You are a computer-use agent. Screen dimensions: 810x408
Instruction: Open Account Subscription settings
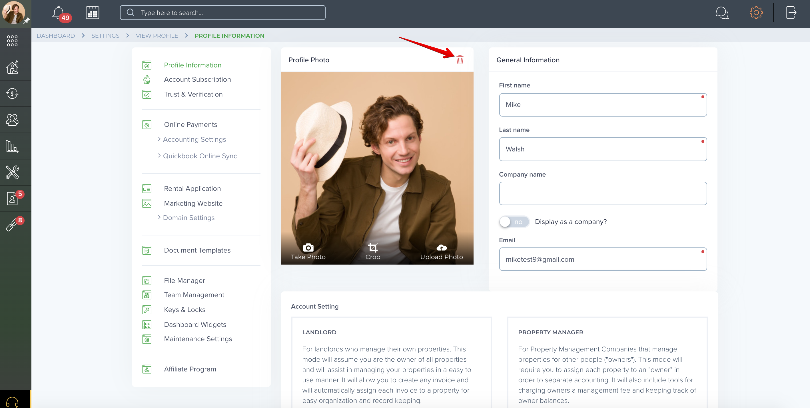[197, 80]
